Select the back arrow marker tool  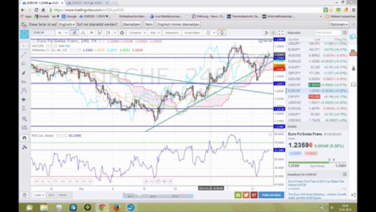(24, 100)
